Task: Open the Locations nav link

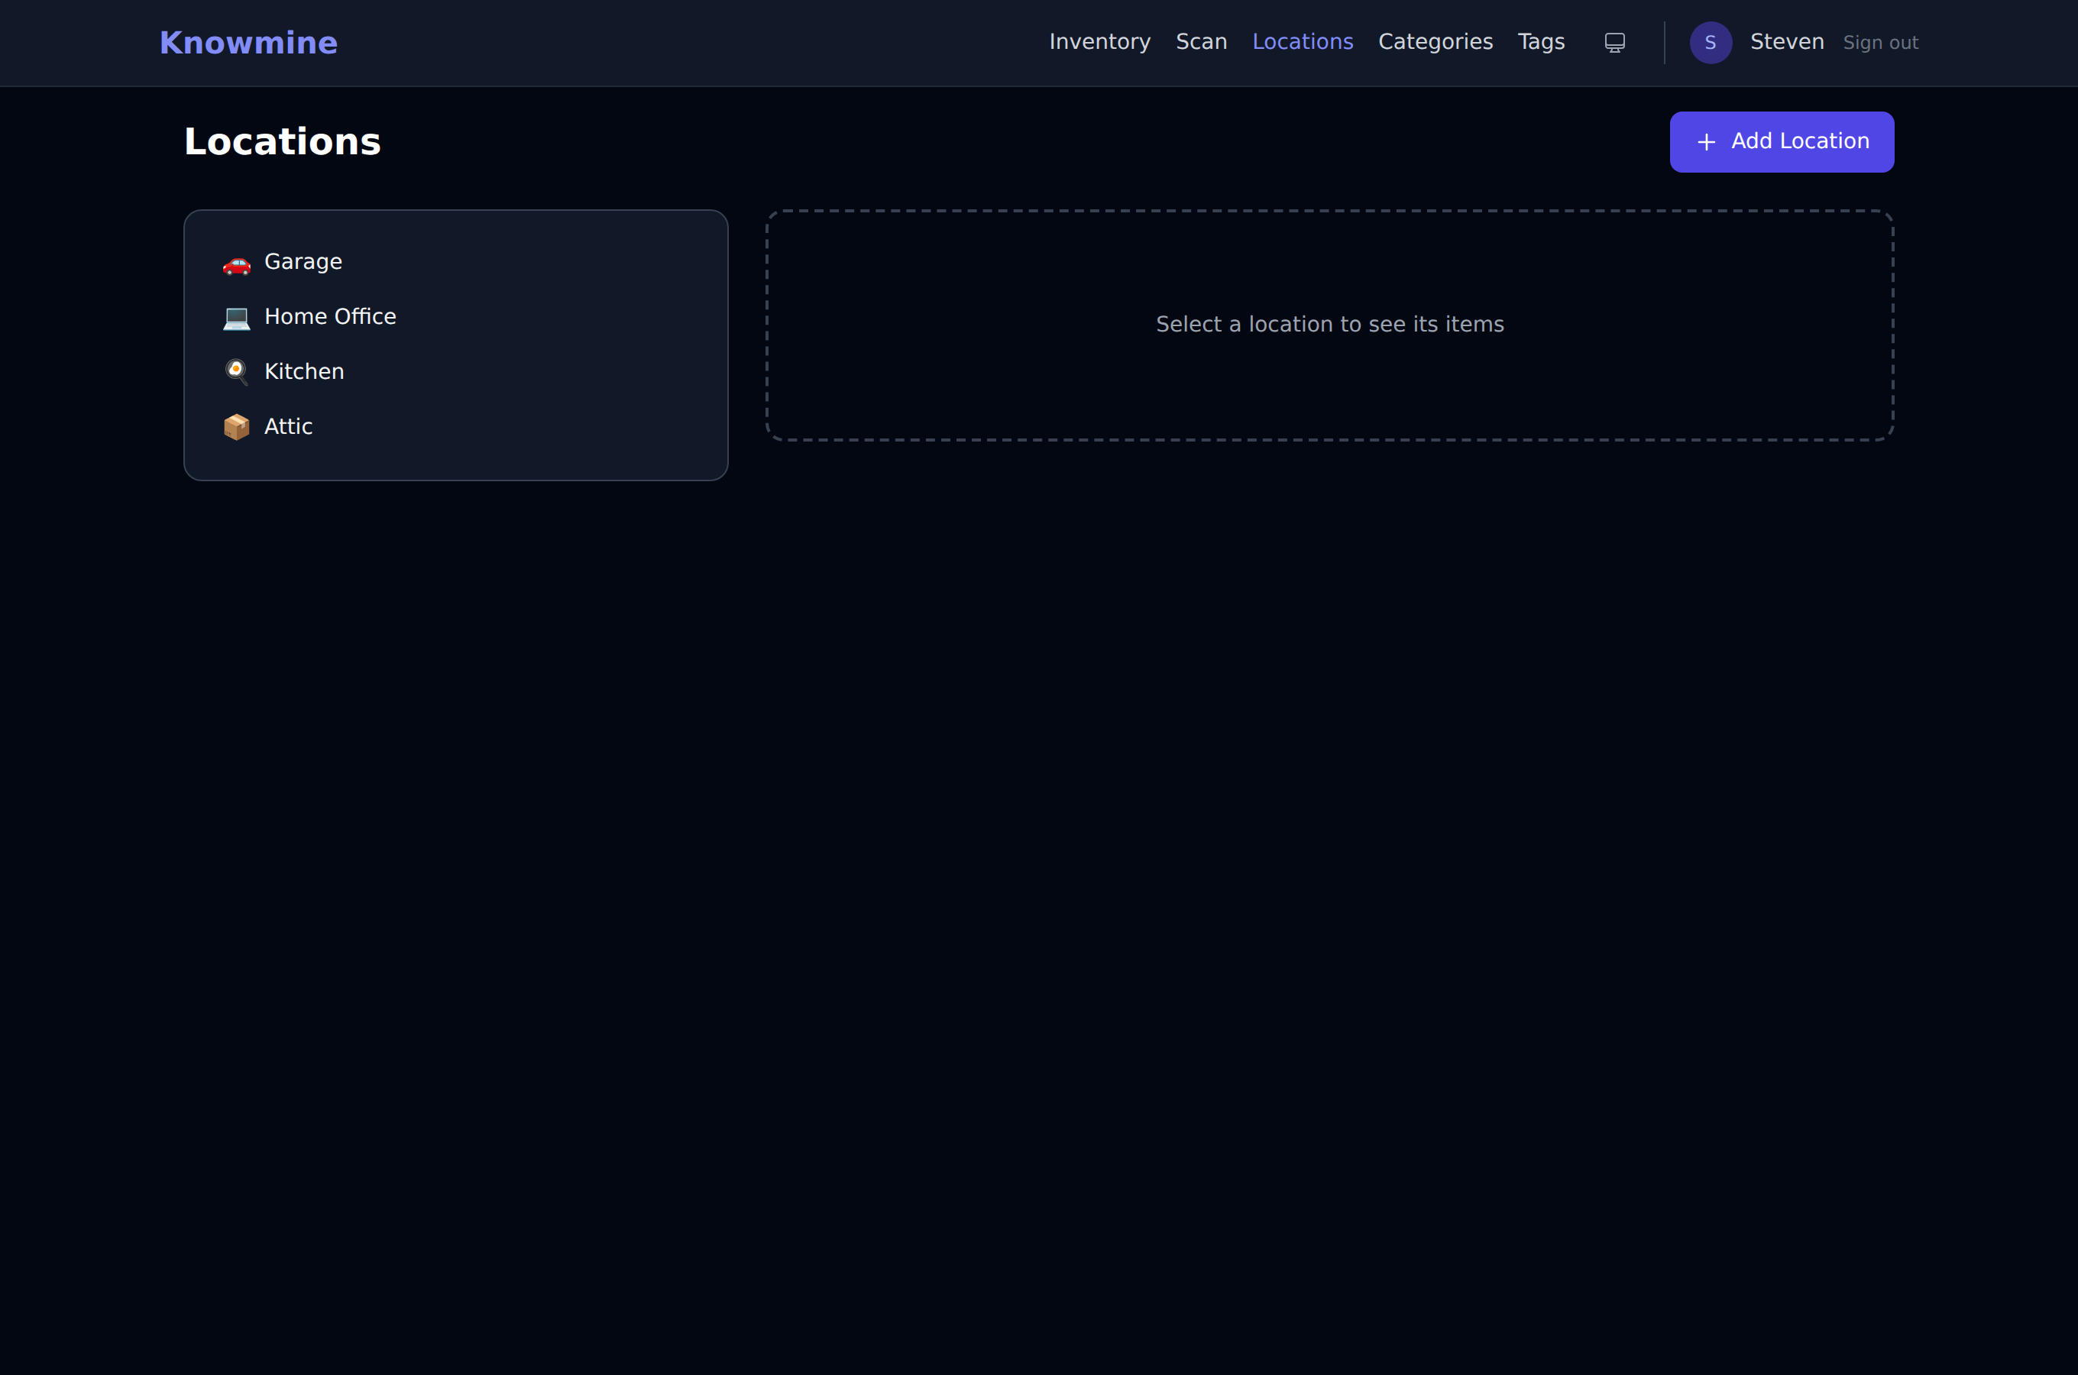Action: (x=1302, y=42)
